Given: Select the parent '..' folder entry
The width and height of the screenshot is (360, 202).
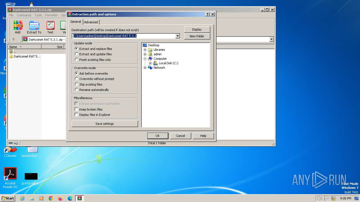Looking at the screenshot, I should coord(13,52).
